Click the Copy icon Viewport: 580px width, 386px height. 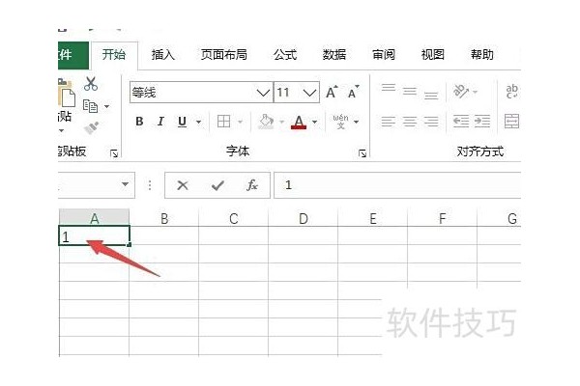click(x=90, y=106)
